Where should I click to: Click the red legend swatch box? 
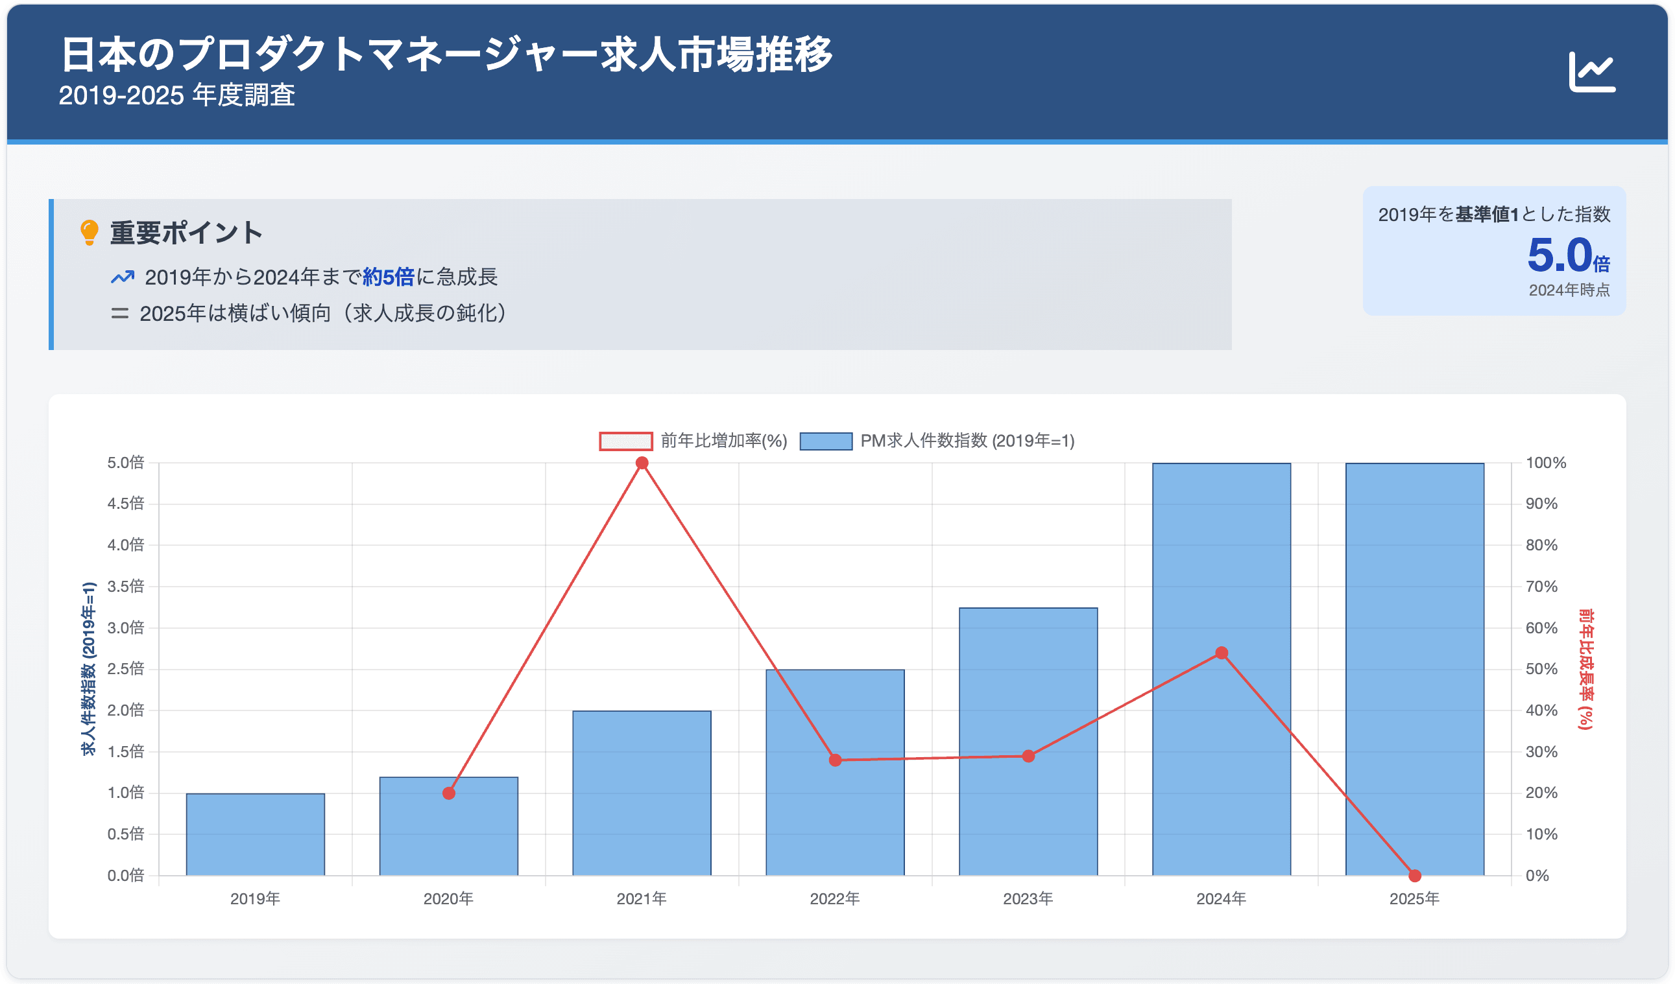coord(625,441)
